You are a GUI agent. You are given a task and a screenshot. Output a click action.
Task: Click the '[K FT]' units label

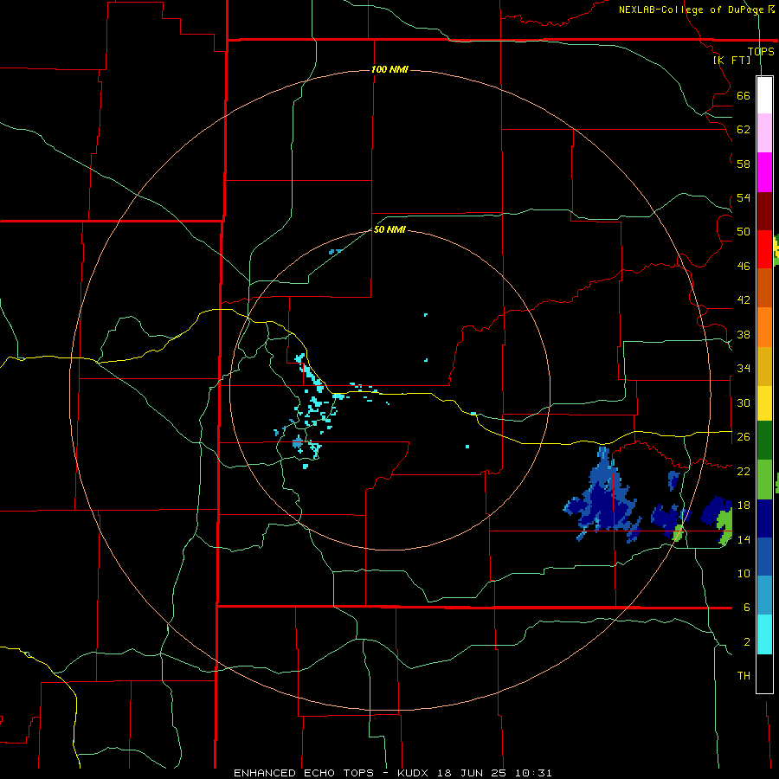point(732,60)
